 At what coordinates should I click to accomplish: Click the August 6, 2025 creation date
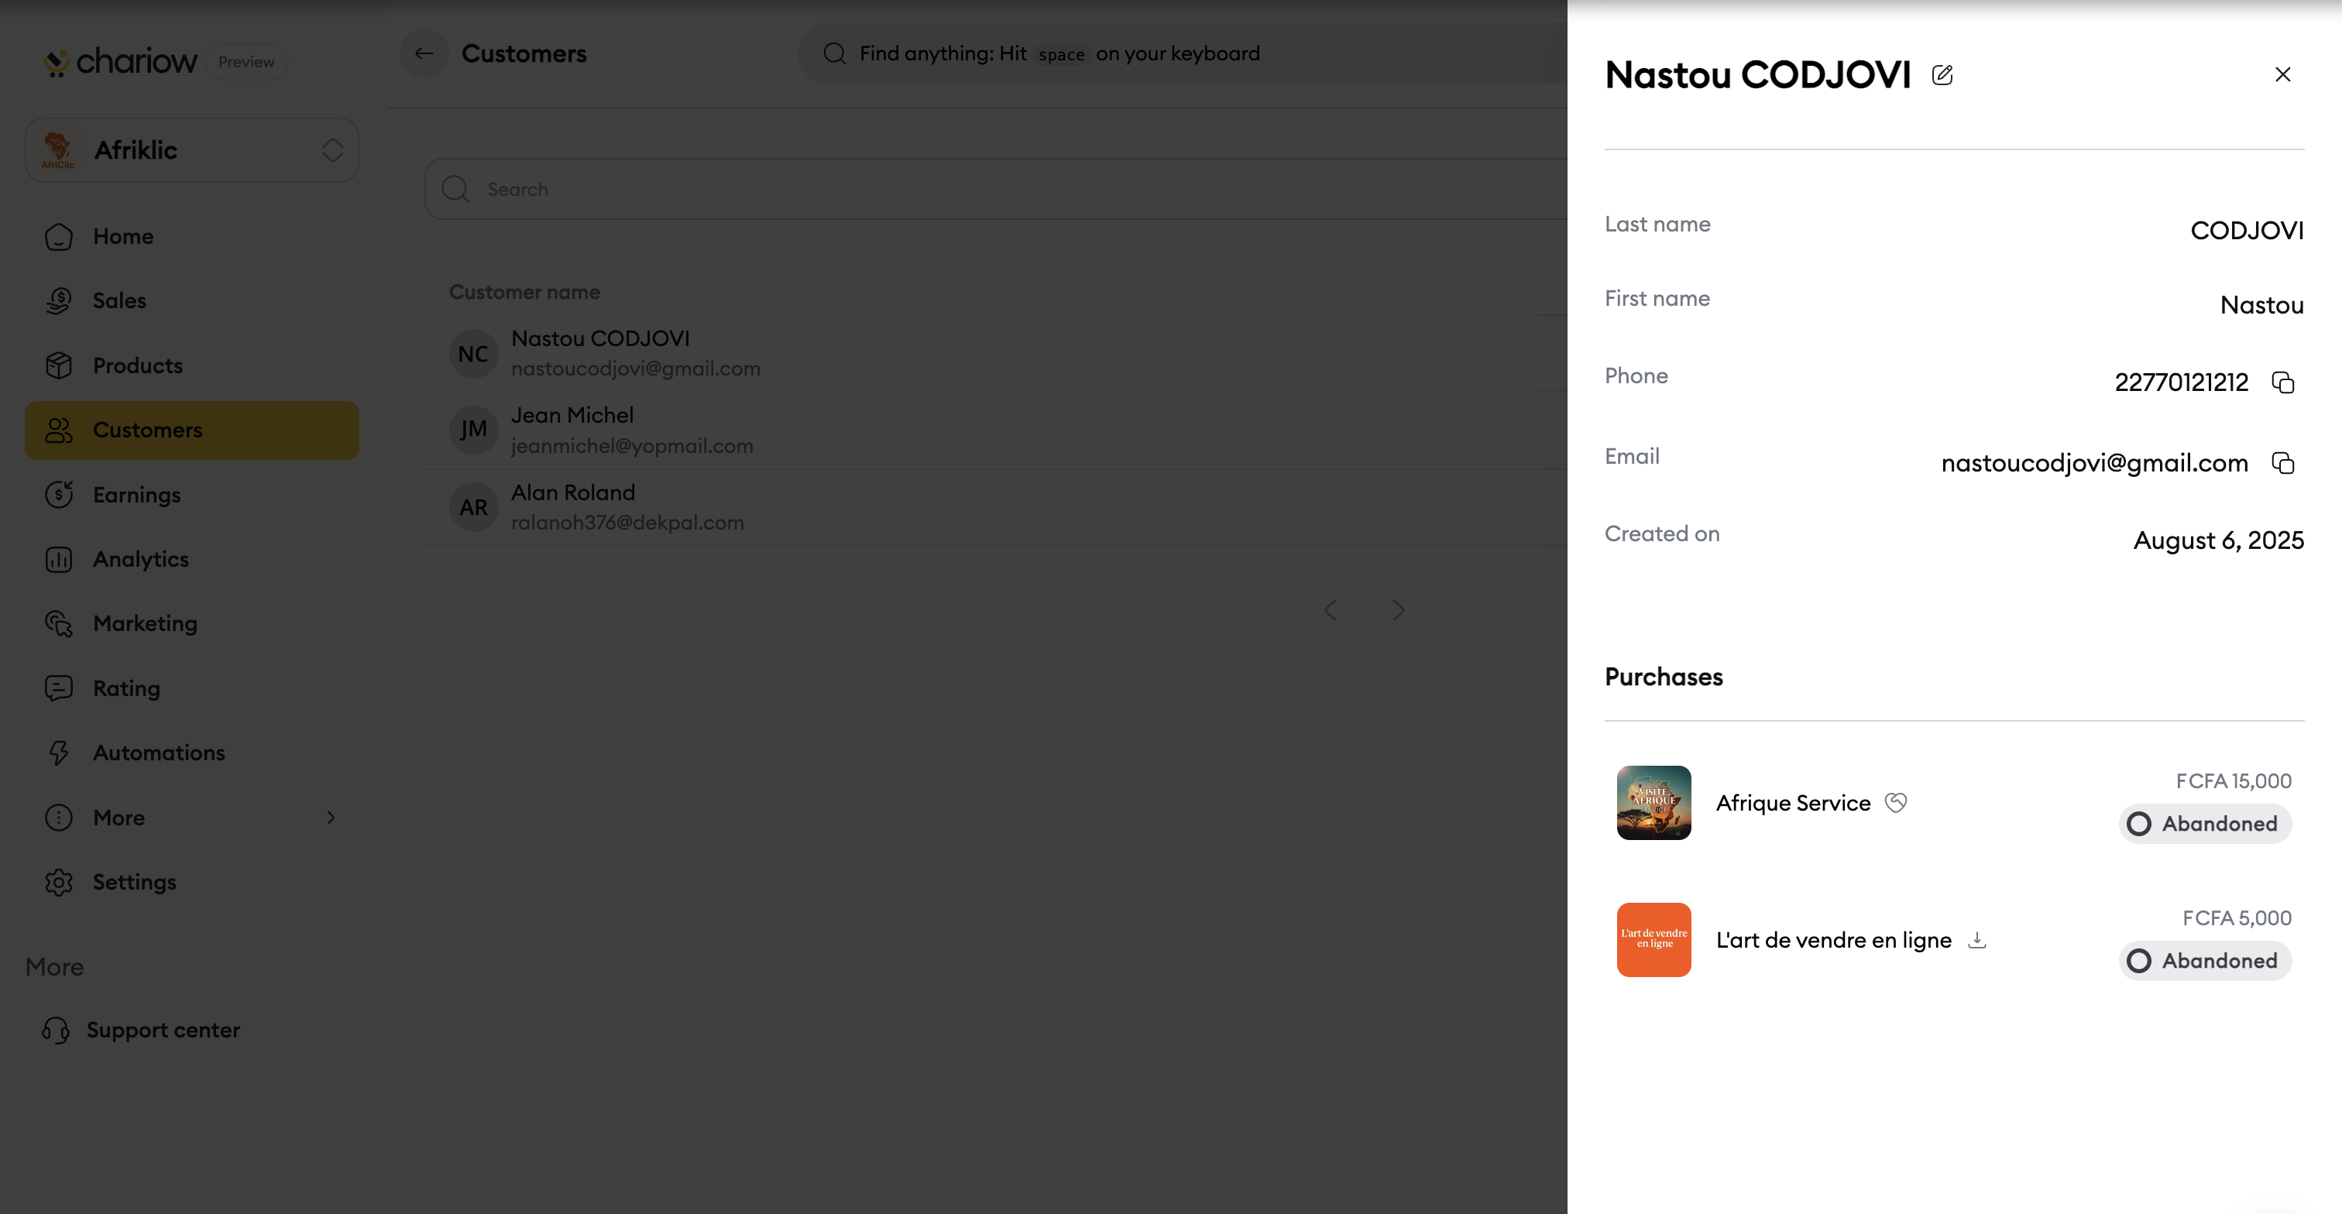point(2218,540)
